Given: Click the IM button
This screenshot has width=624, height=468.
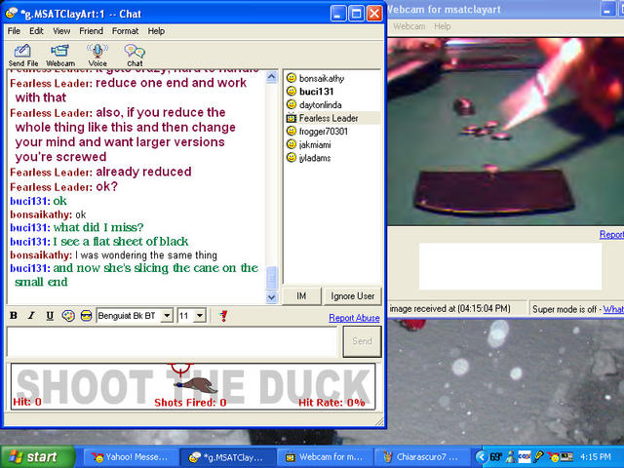Looking at the screenshot, I should pos(301,296).
